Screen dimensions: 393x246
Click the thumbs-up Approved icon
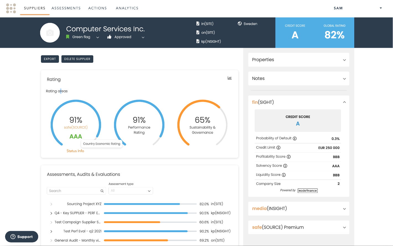[x=109, y=37]
